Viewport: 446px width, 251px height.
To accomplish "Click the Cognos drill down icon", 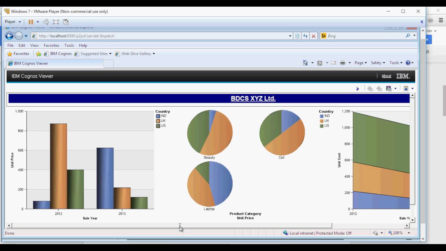I will click(370, 89).
